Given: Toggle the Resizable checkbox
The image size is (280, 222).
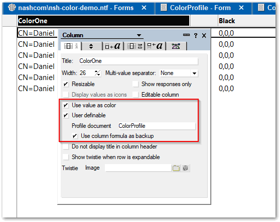Looking at the screenshot, I should pyautogui.click(x=66, y=84).
